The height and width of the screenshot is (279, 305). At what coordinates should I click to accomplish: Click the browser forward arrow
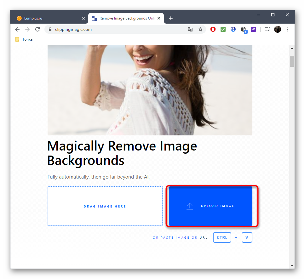coord(27,29)
